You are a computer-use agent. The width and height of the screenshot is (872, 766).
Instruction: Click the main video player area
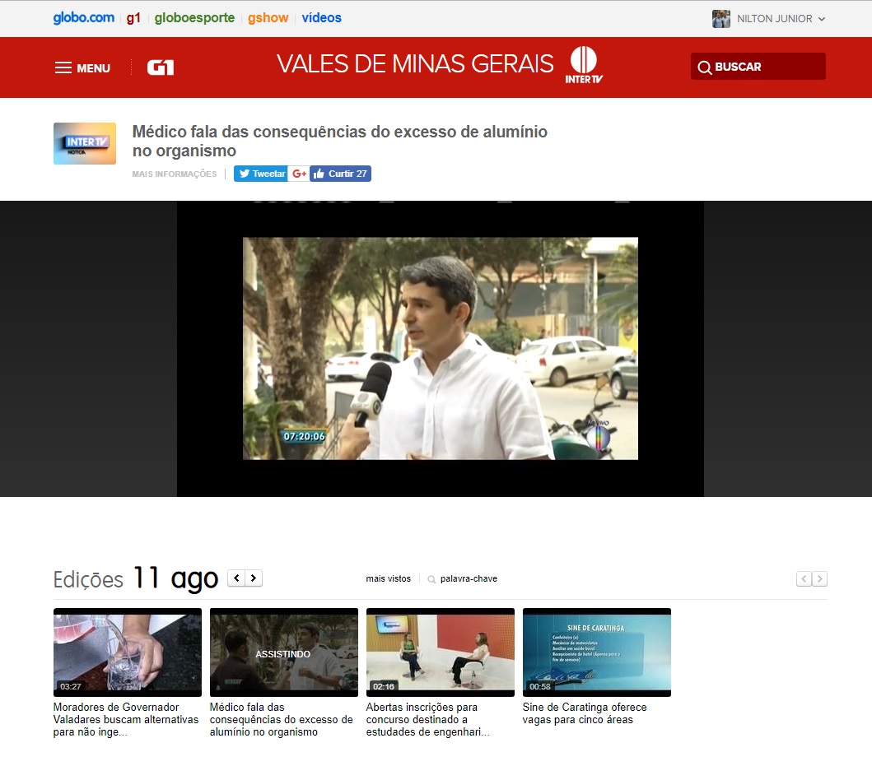pos(440,348)
